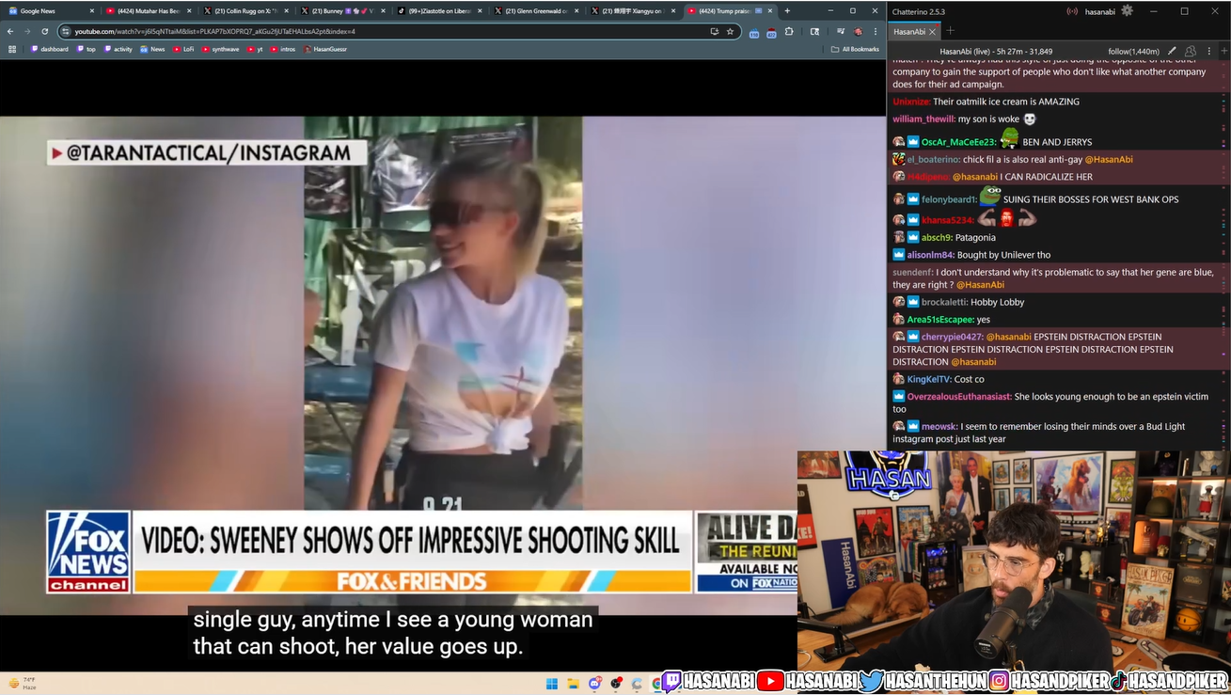The image size is (1231, 695).
Task: Click username KingKelTV in chat
Action: click(x=929, y=379)
